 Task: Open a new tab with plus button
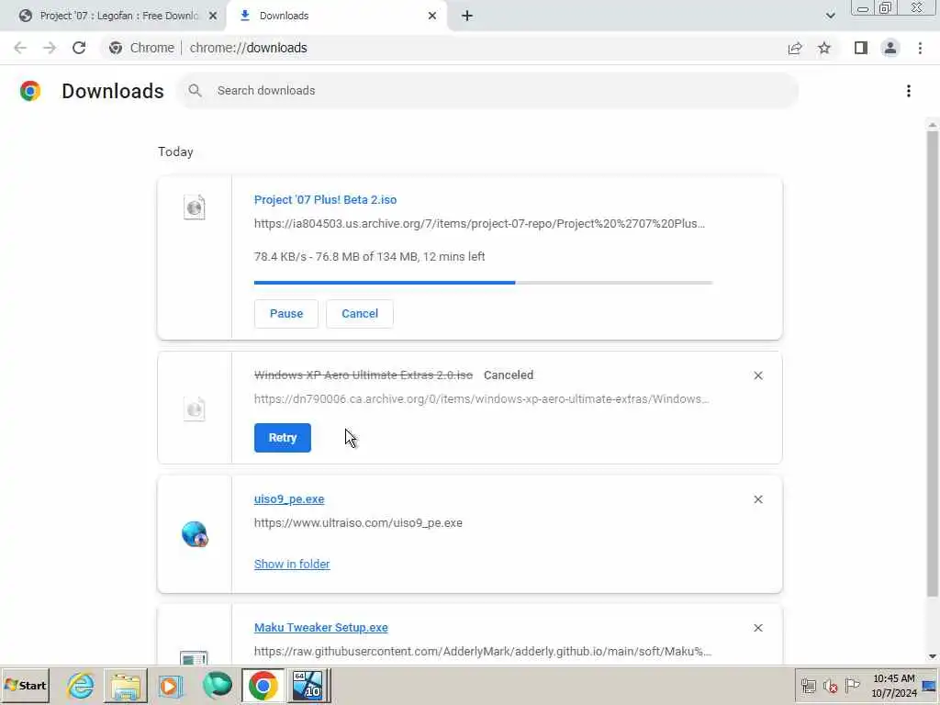[467, 16]
